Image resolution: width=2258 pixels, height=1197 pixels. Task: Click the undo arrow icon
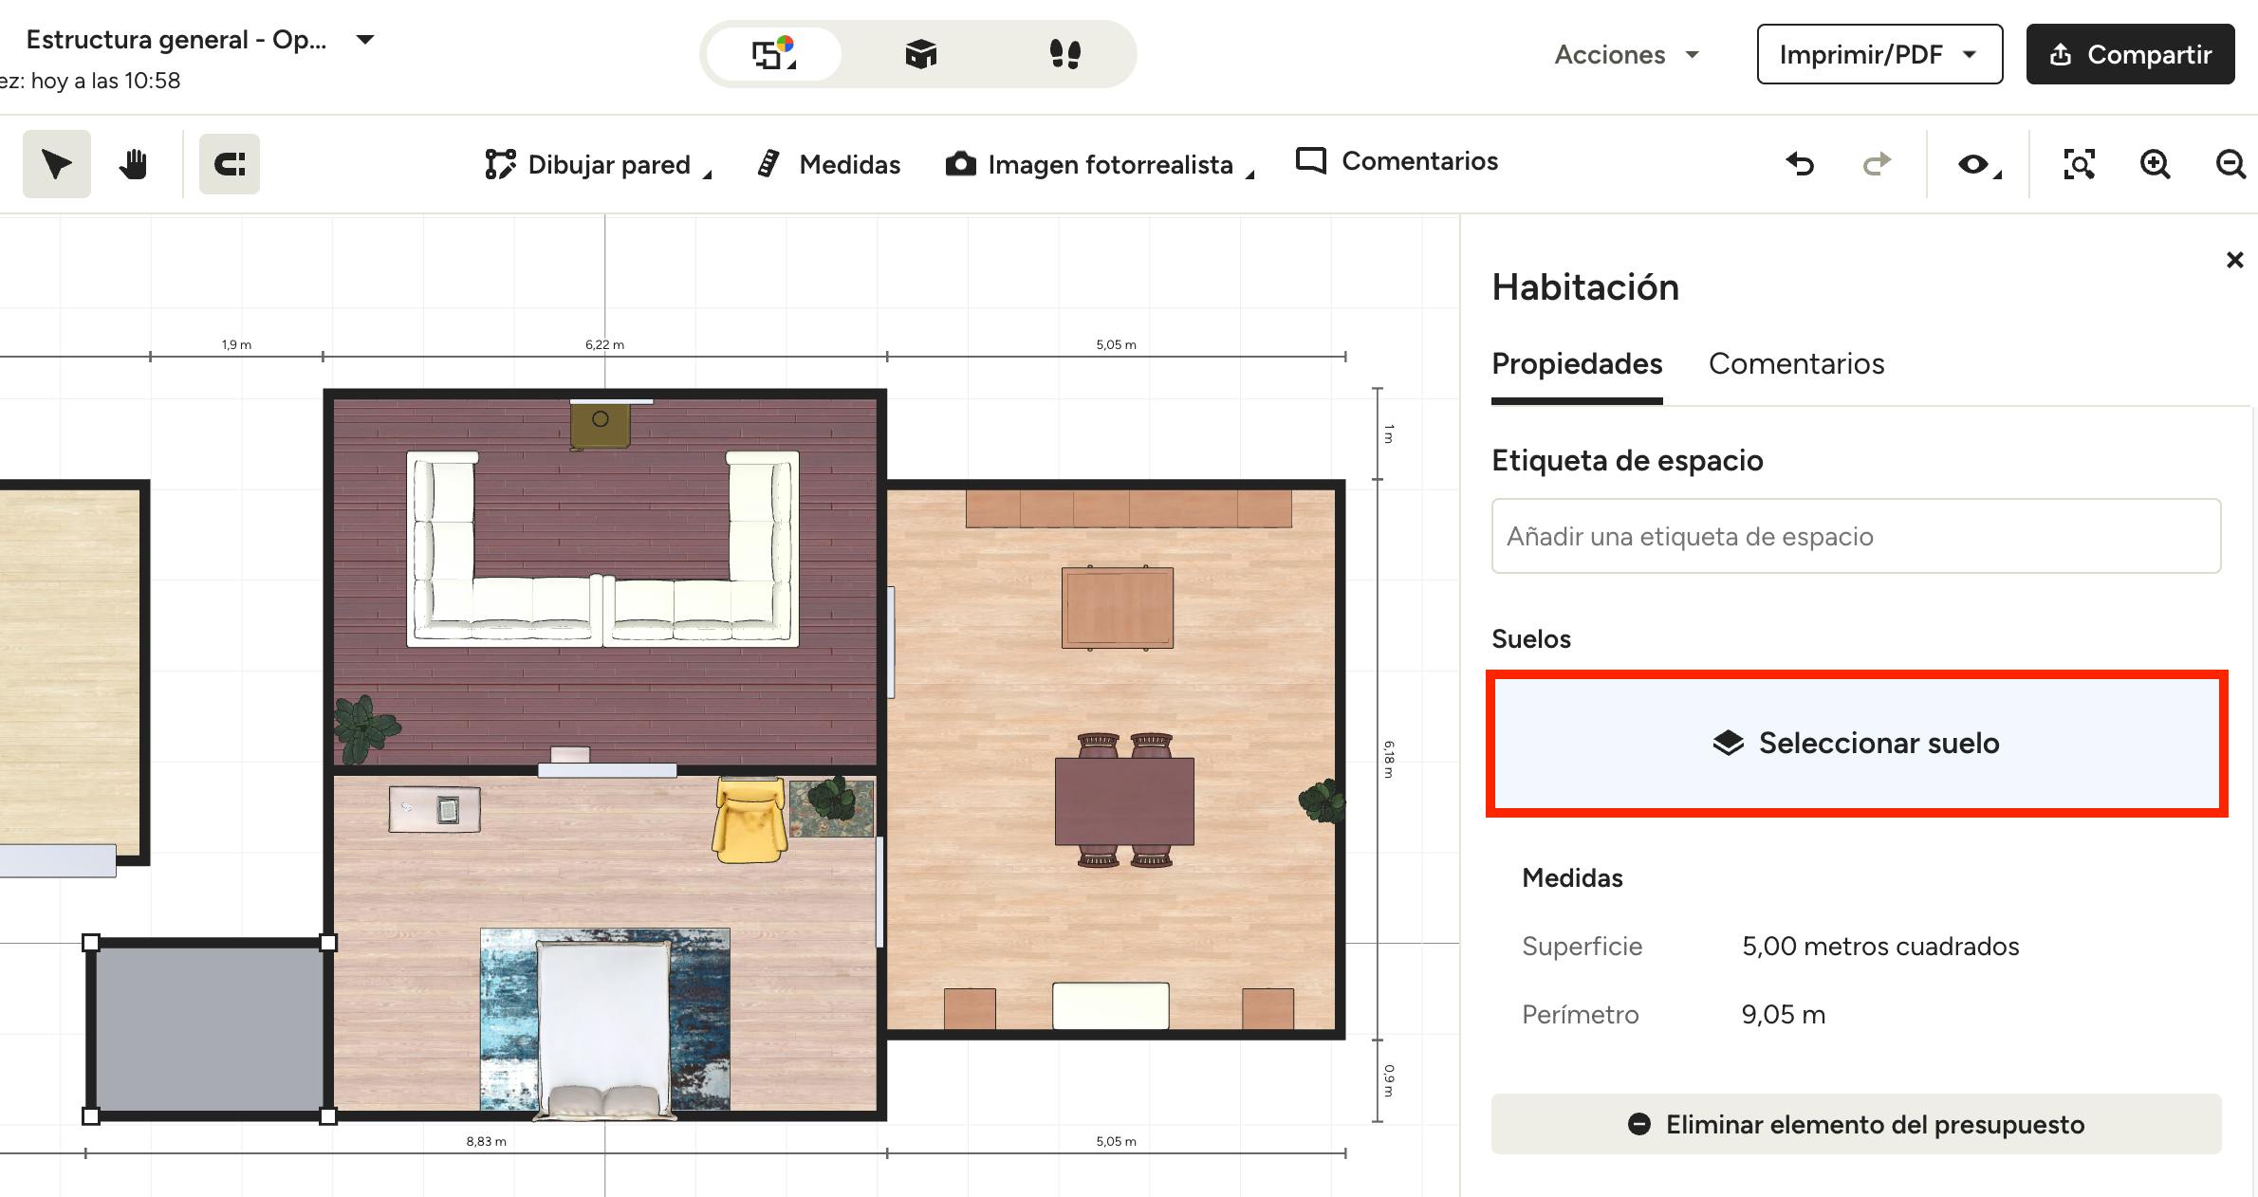pyautogui.click(x=1800, y=164)
